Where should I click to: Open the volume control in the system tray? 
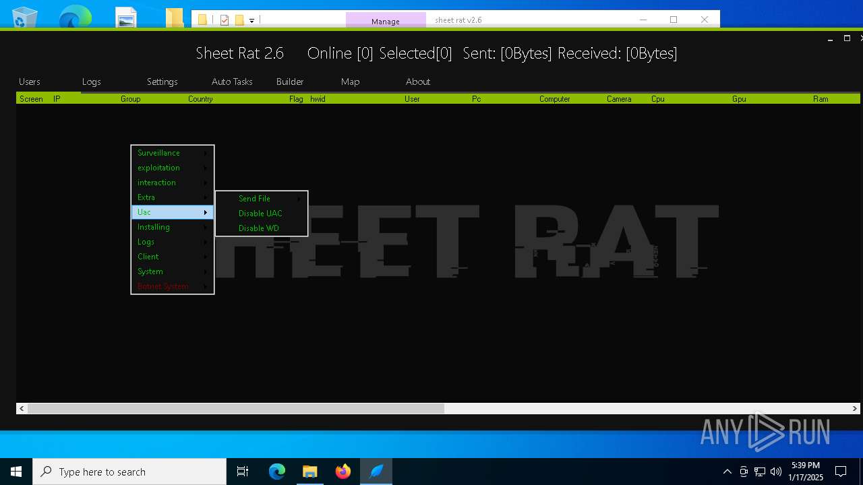click(x=776, y=472)
